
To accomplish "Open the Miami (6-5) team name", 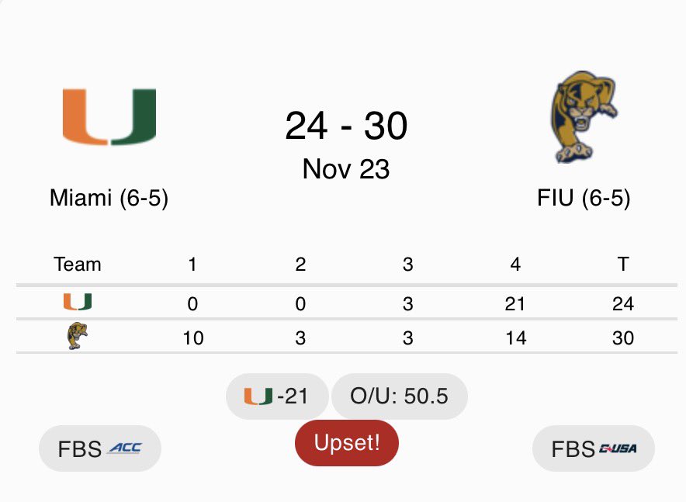I will [x=109, y=198].
